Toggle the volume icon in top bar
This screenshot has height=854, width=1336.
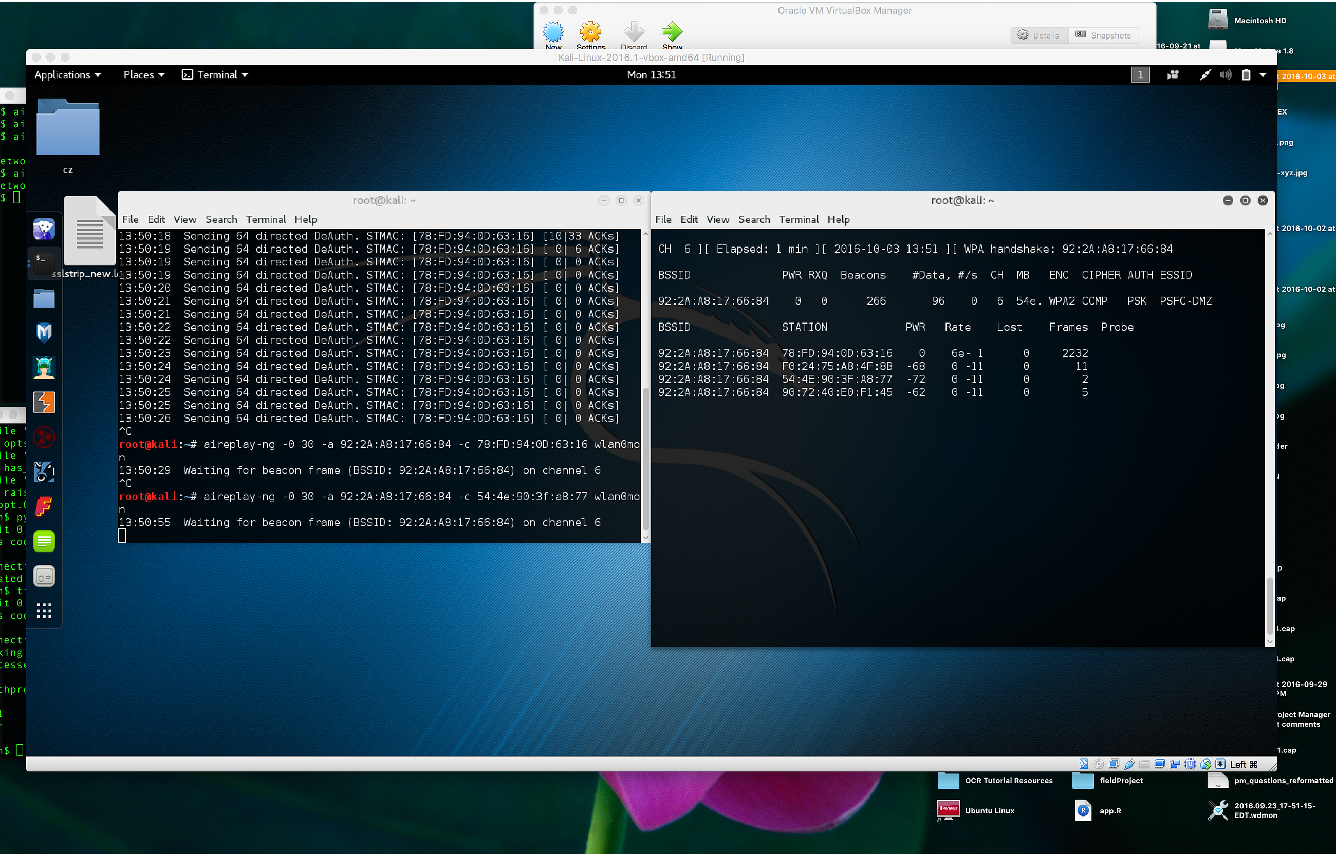point(1225,75)
